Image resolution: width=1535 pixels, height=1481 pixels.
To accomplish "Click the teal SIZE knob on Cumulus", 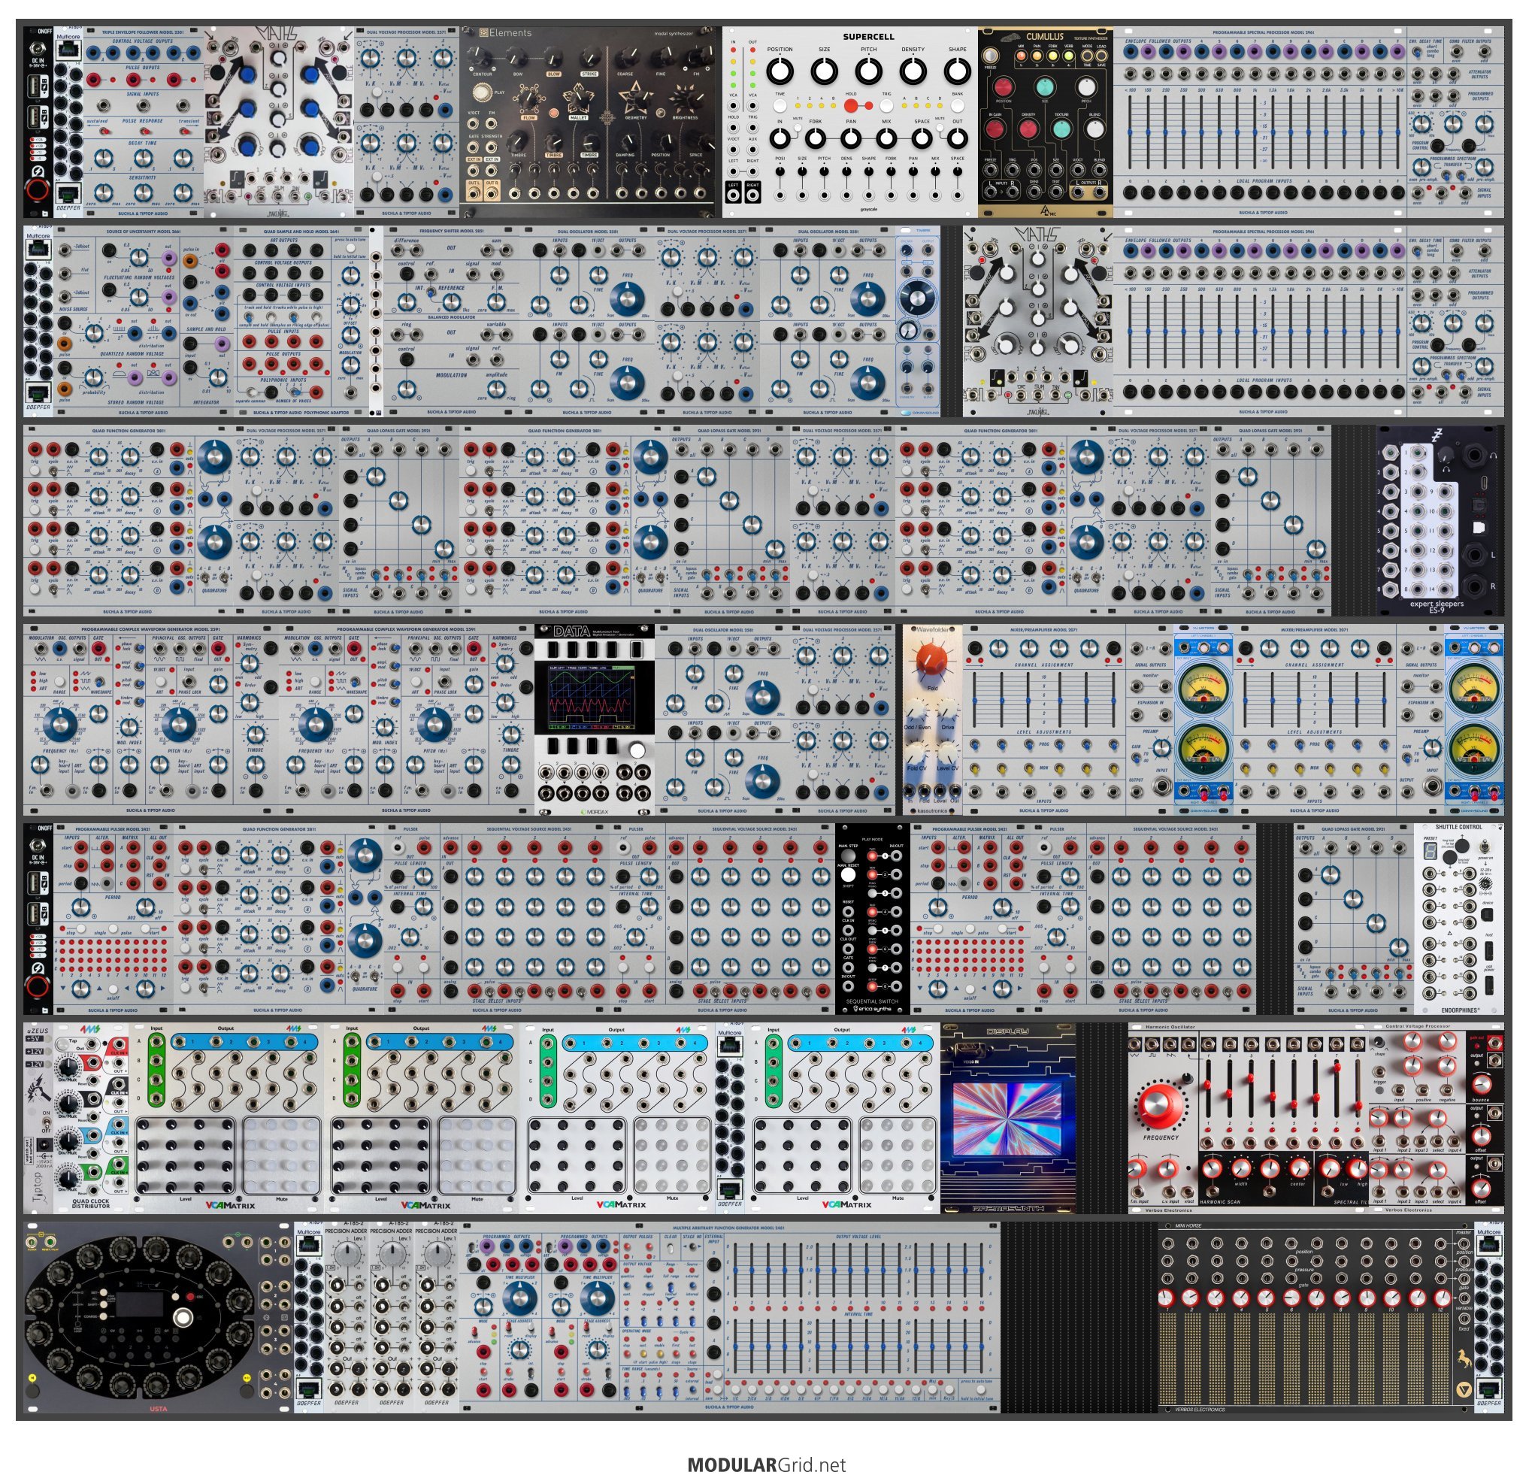I will pos(1045,87).
